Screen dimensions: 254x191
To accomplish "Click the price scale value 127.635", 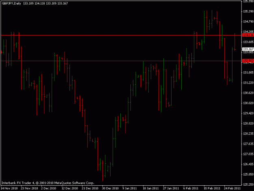I will pos(248,144).
